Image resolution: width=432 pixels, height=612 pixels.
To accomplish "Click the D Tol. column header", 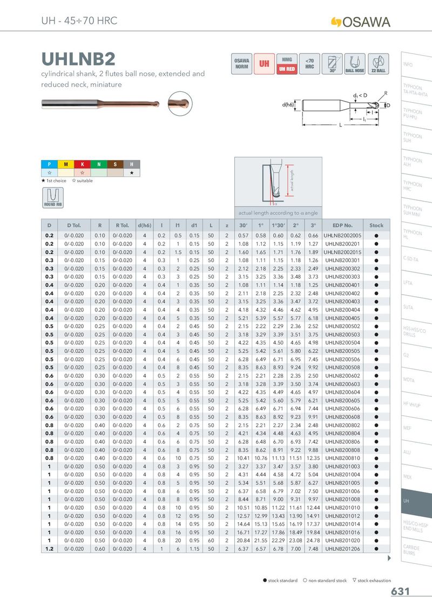I will tap(74, 225).
